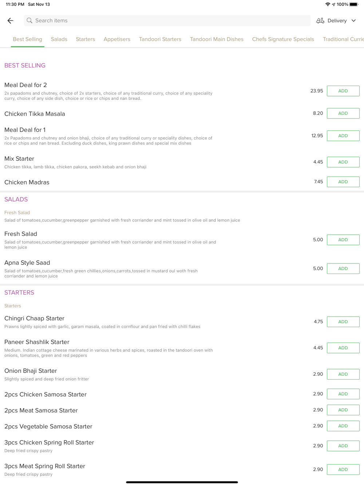Go to the Appetisers tab
The width and height of the screenshot is (364, 486).
(117, 39)
